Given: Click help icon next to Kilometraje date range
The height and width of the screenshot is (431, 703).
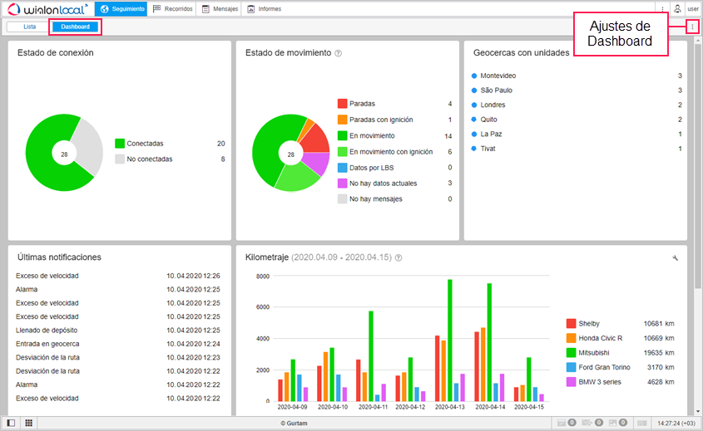Looking at the screenshot, I should point(399,258).
